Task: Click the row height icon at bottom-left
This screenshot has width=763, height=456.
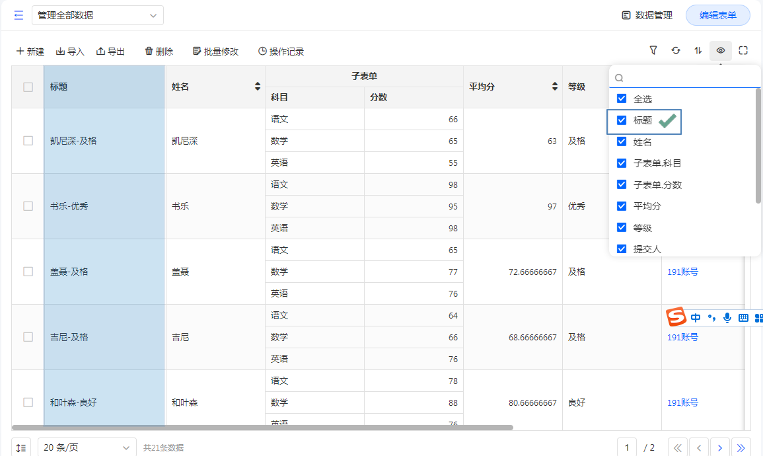Action: click(21, 447)
